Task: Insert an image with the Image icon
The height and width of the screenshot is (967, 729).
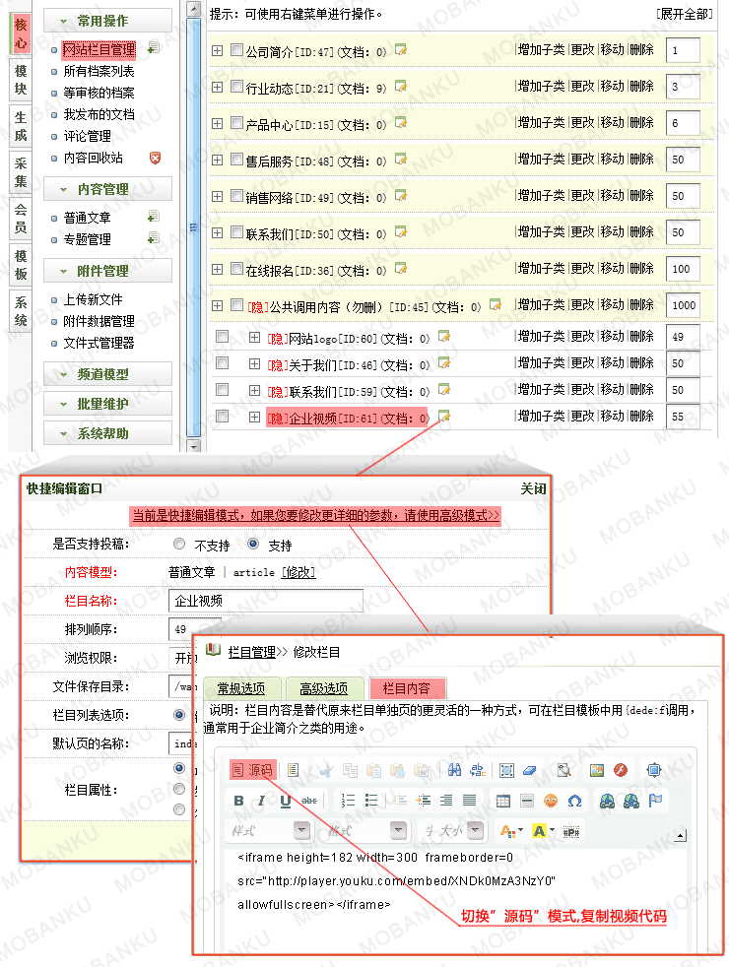Action: [596, 770]
